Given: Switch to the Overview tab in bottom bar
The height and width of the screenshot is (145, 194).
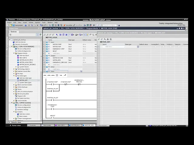Looking at the screenshot, I should pyautogui.click(x=34, y=125).
